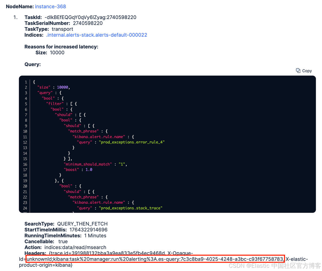This screenshot has width=322, height=271.
Task: Click line number 16 in the code gutter
Action: click(x=25, y=164)
